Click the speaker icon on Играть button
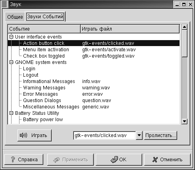195x170 pixels. point(23,135)
